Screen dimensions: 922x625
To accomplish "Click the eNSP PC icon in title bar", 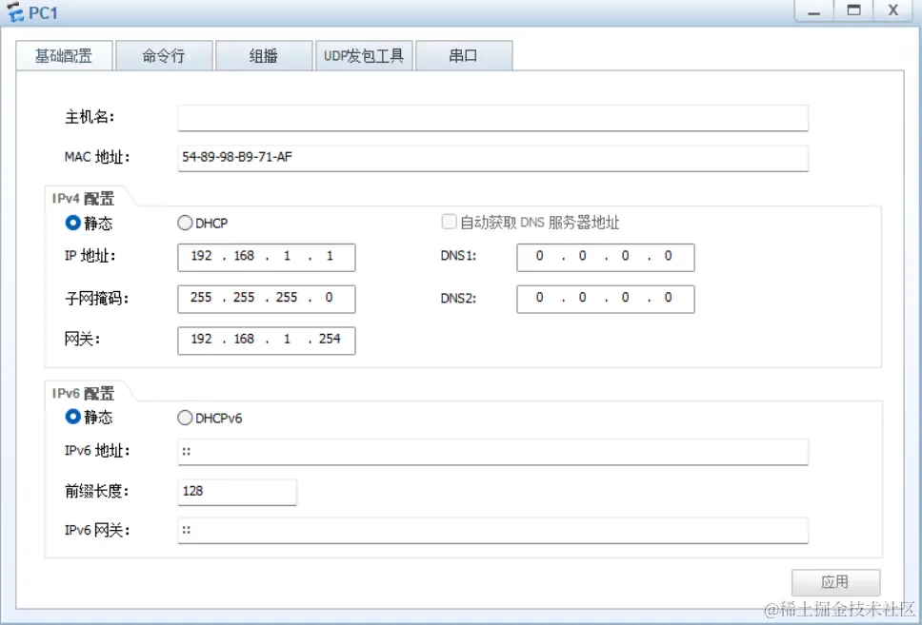I will 16,12.
